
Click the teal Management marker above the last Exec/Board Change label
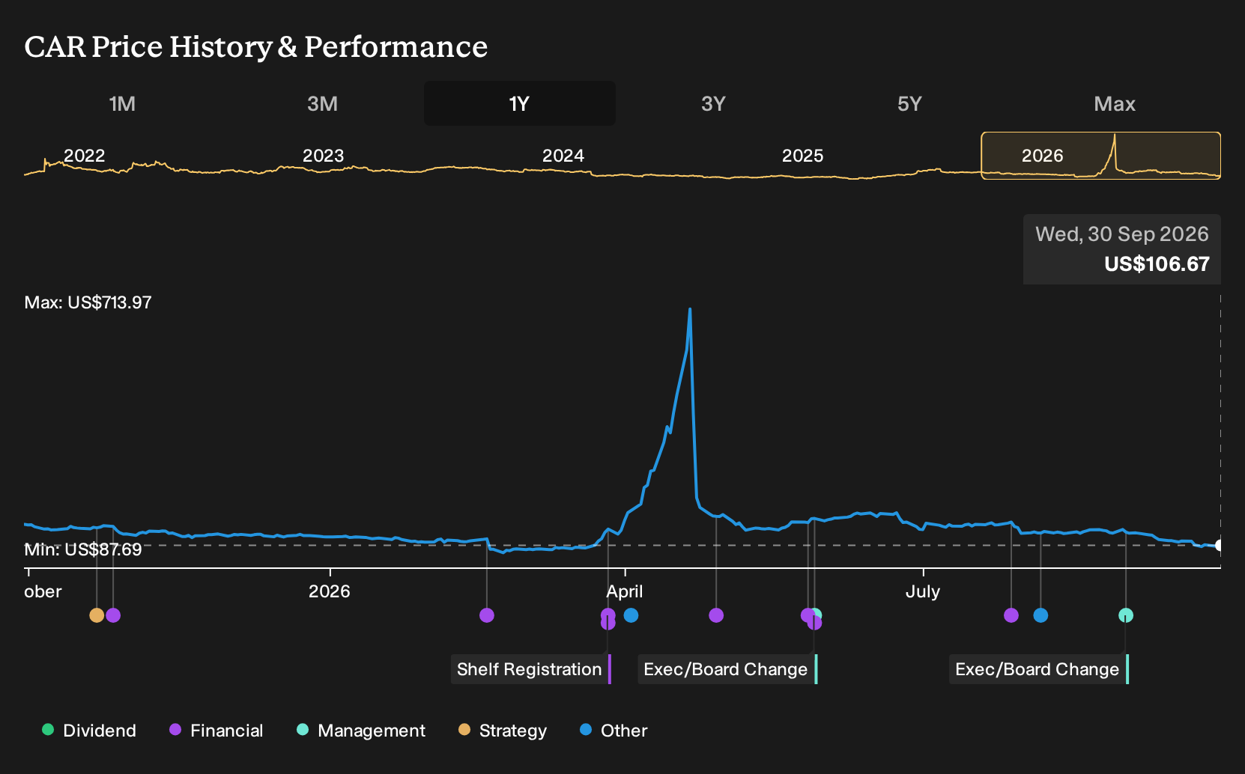(1126, 615)
